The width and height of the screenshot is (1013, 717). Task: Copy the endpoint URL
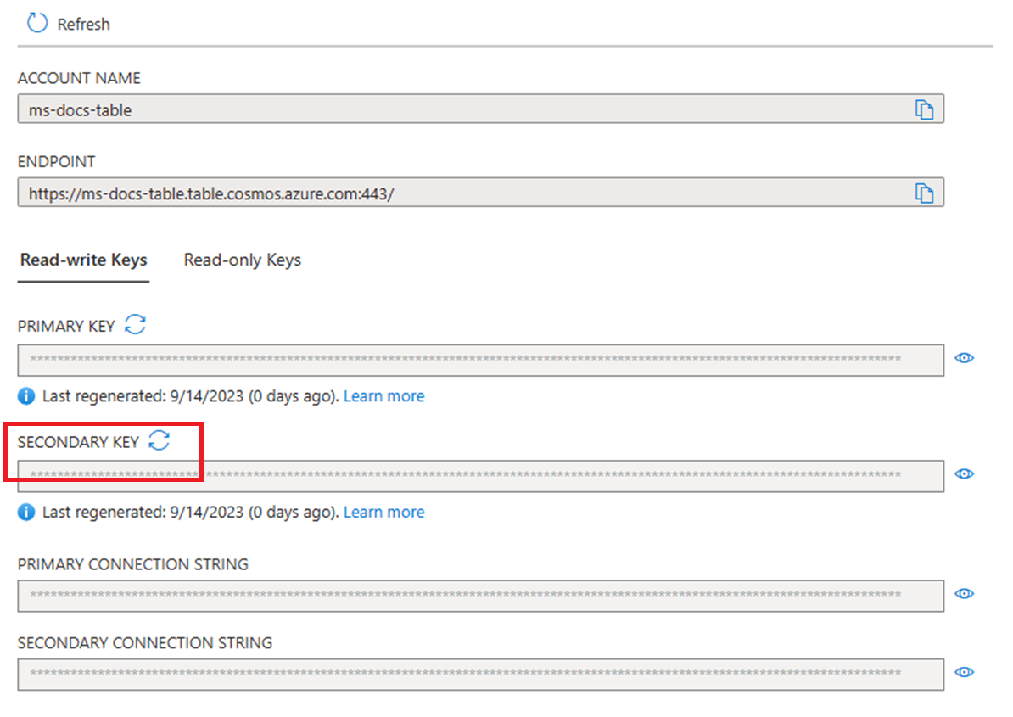[924, 193]
